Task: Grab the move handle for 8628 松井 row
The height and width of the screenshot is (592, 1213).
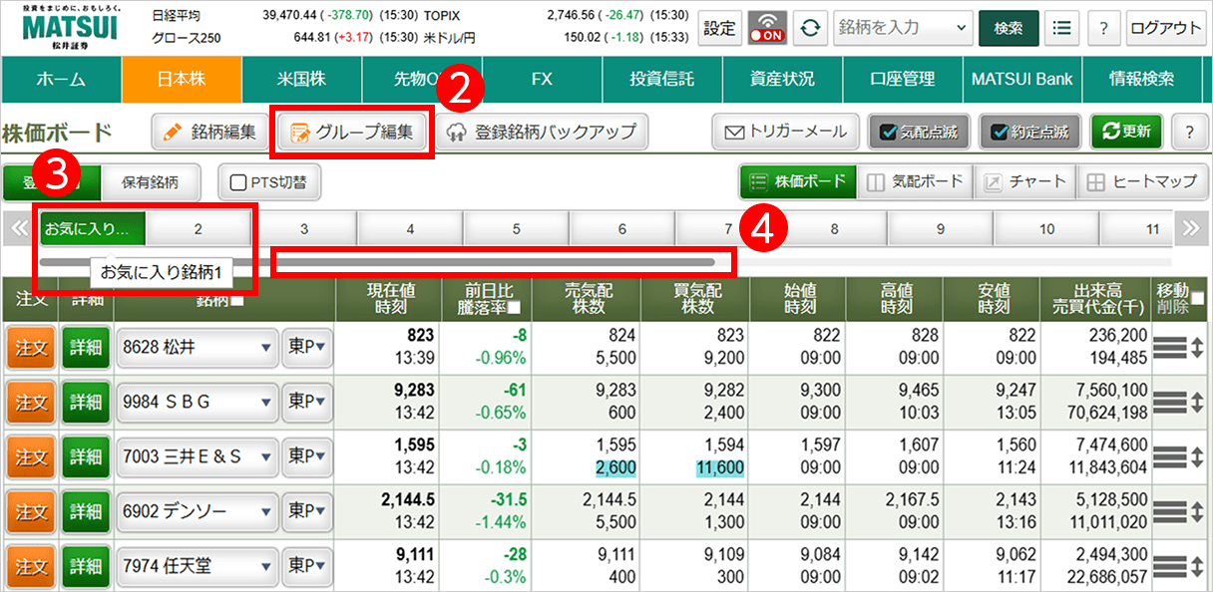Action: point(1171,347)
